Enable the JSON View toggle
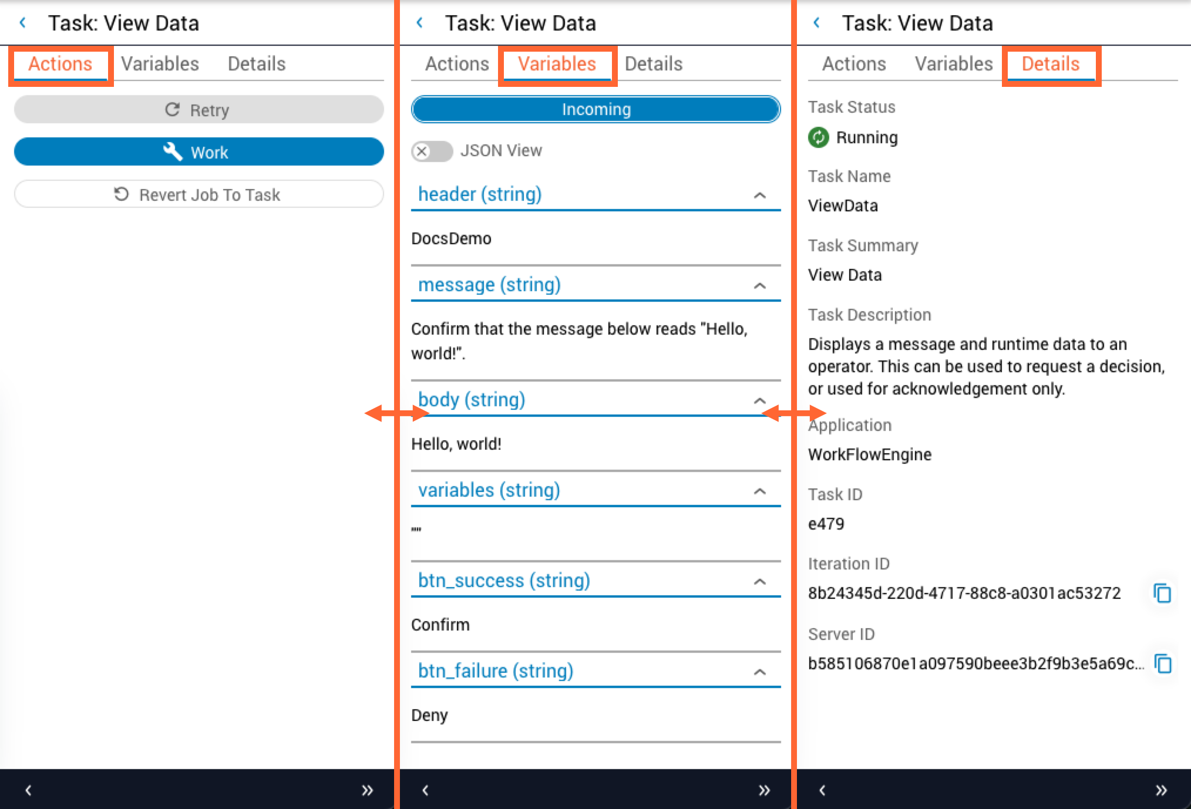 [432, 151]
